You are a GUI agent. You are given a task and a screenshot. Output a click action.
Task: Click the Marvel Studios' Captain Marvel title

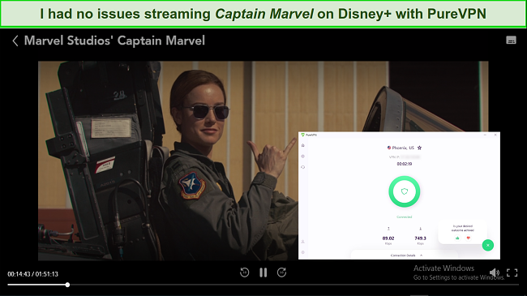tap(114, 41)
